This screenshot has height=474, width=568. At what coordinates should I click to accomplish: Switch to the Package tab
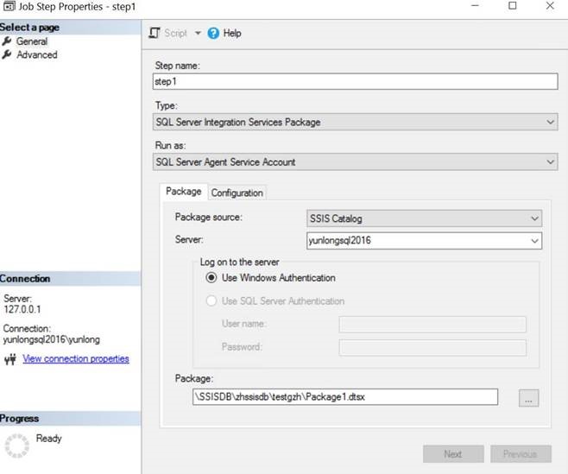183,192
